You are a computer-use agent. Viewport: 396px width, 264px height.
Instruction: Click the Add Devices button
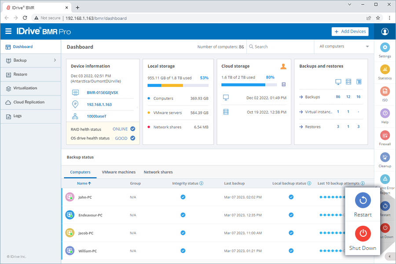click(x=350, y=32)
